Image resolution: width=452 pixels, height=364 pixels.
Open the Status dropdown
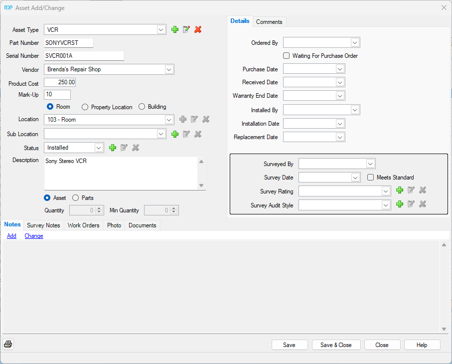(x=99, y=148)
